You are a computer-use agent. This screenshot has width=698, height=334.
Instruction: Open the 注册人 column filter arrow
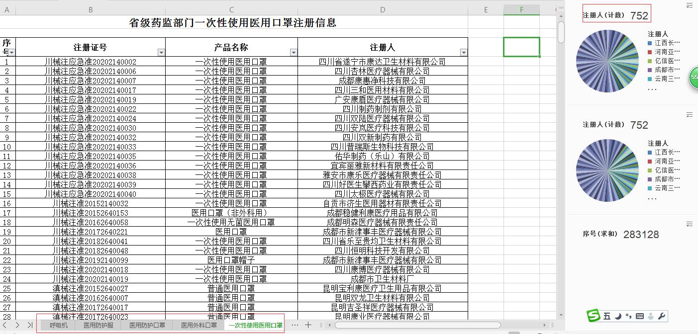coord(463,53)
